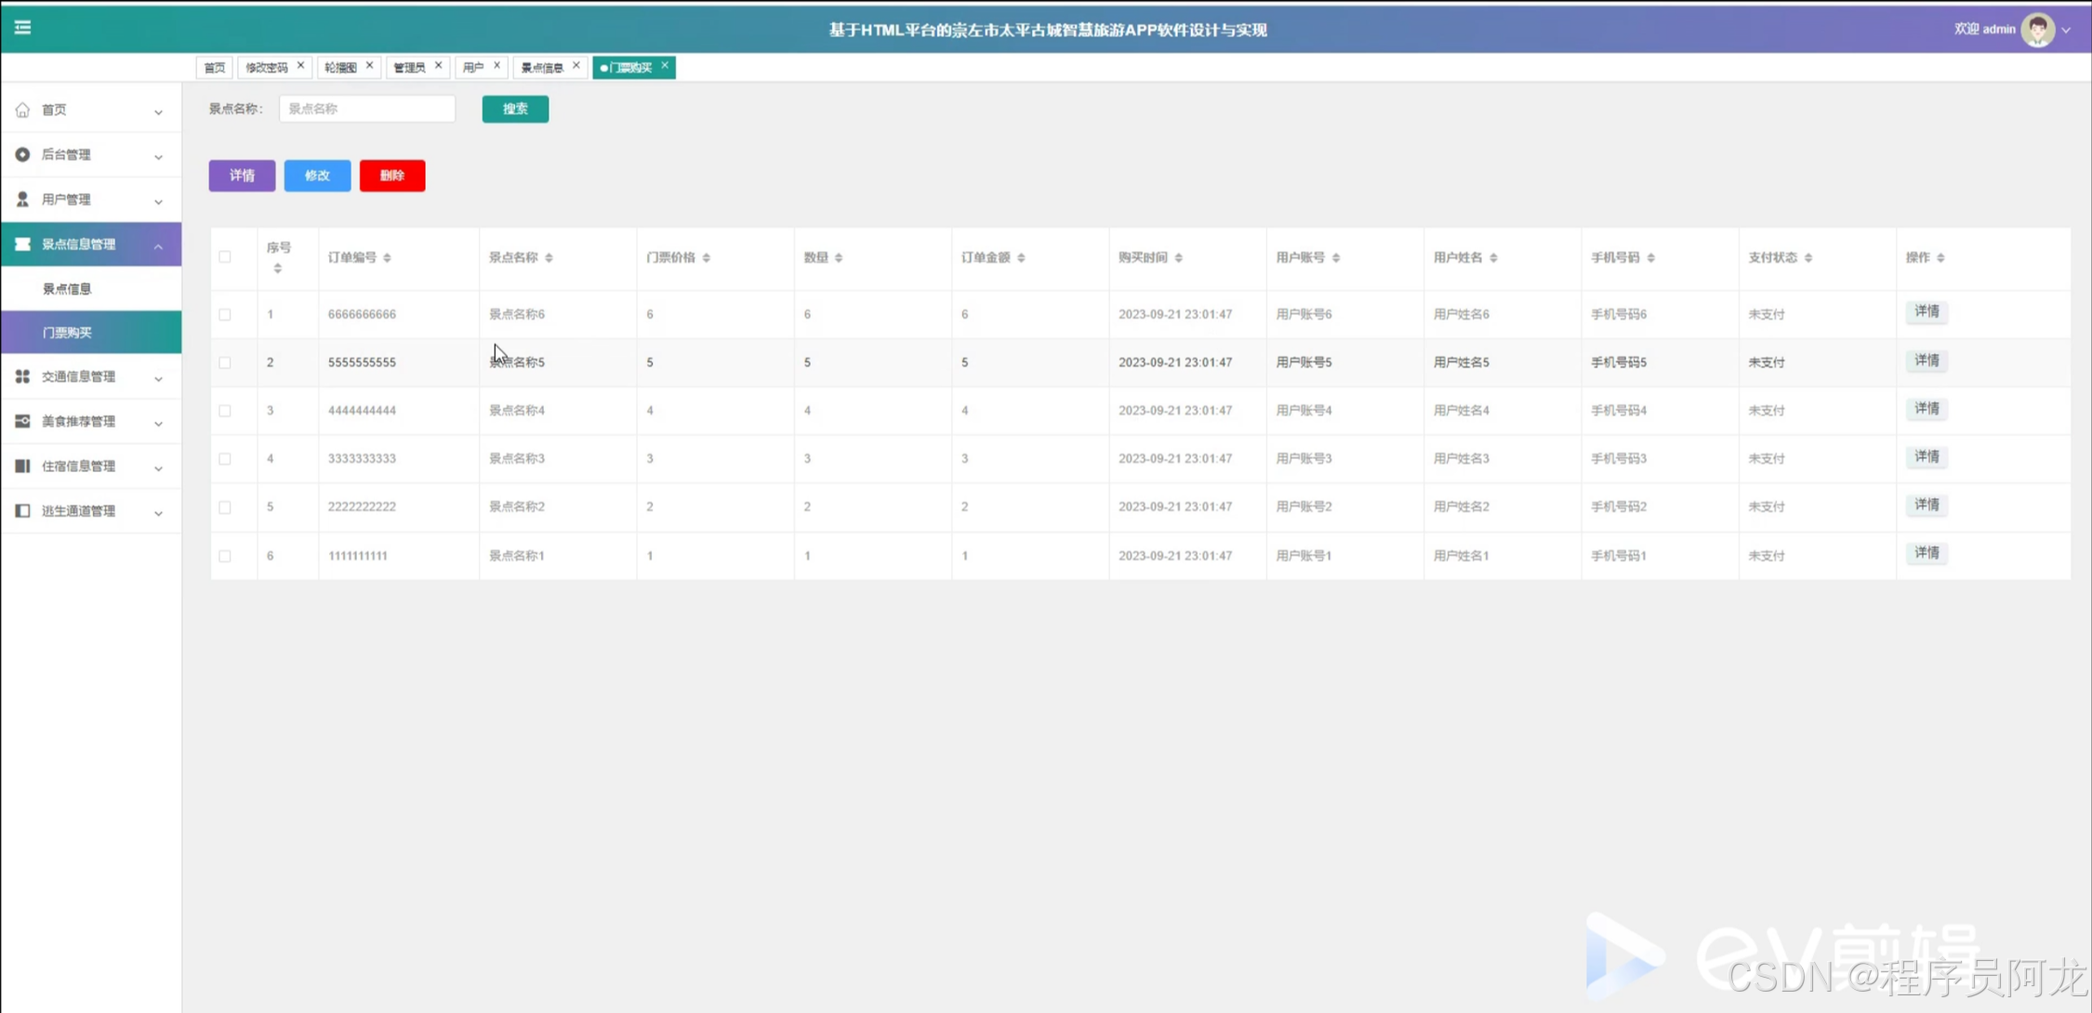Switch to the 轮播图 tab

click(340, 67)
